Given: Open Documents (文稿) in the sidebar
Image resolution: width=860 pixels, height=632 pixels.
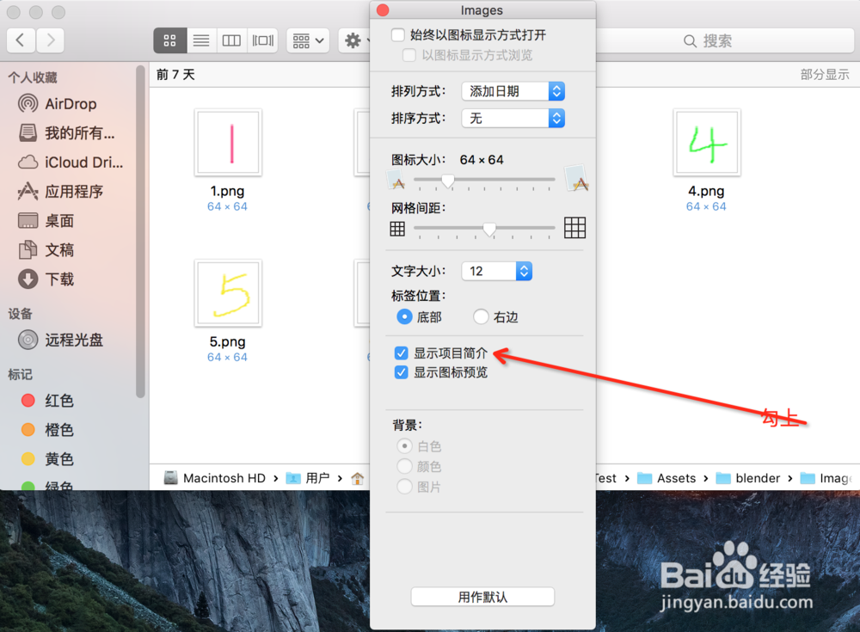Looking at the screenshot, I should [x=46, y=249].
